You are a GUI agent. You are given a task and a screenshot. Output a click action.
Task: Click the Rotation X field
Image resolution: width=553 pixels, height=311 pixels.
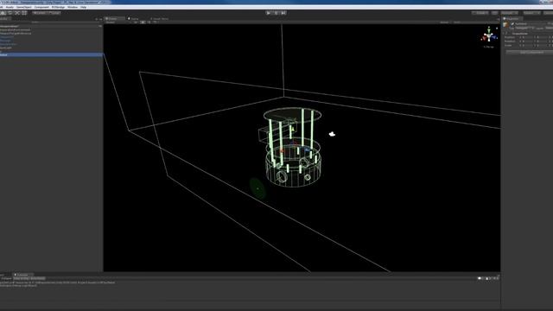point(527,41)
